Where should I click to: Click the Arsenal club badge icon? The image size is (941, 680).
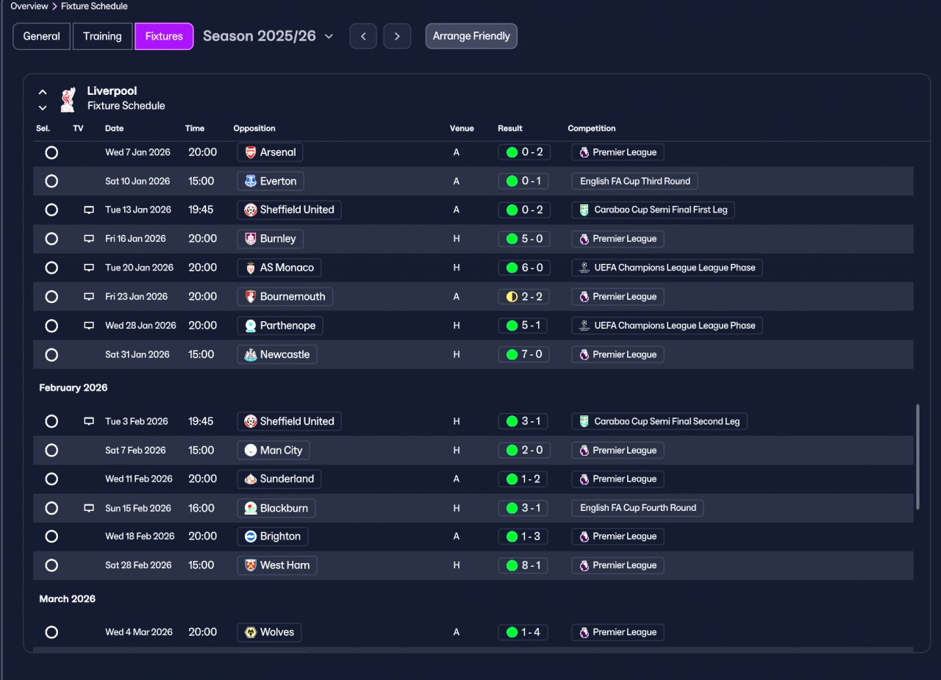click(251, 152)
